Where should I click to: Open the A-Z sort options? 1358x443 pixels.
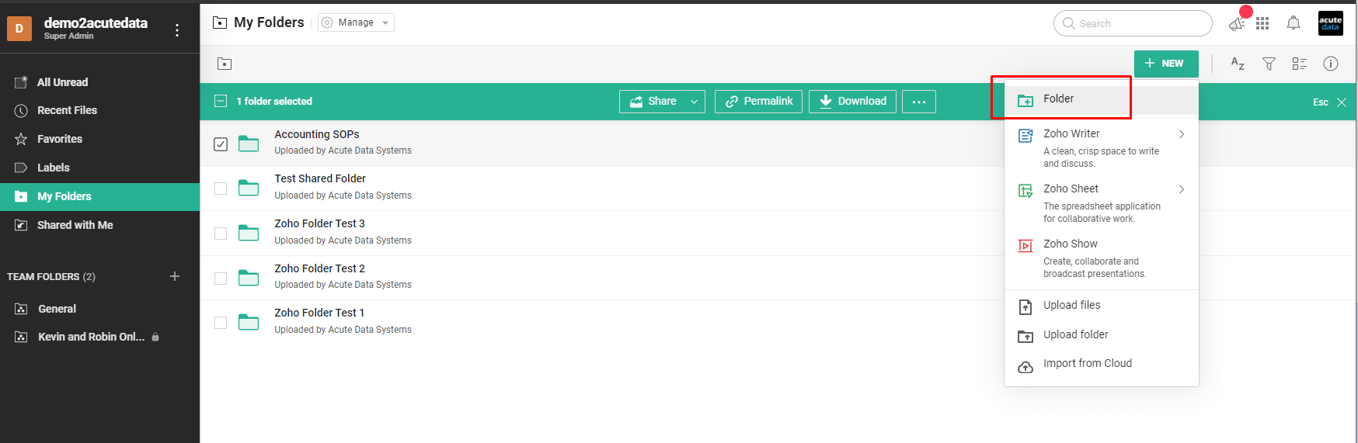1238,64
